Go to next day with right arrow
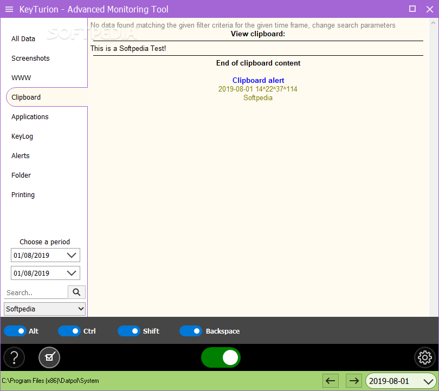 [x=354, y=381]
